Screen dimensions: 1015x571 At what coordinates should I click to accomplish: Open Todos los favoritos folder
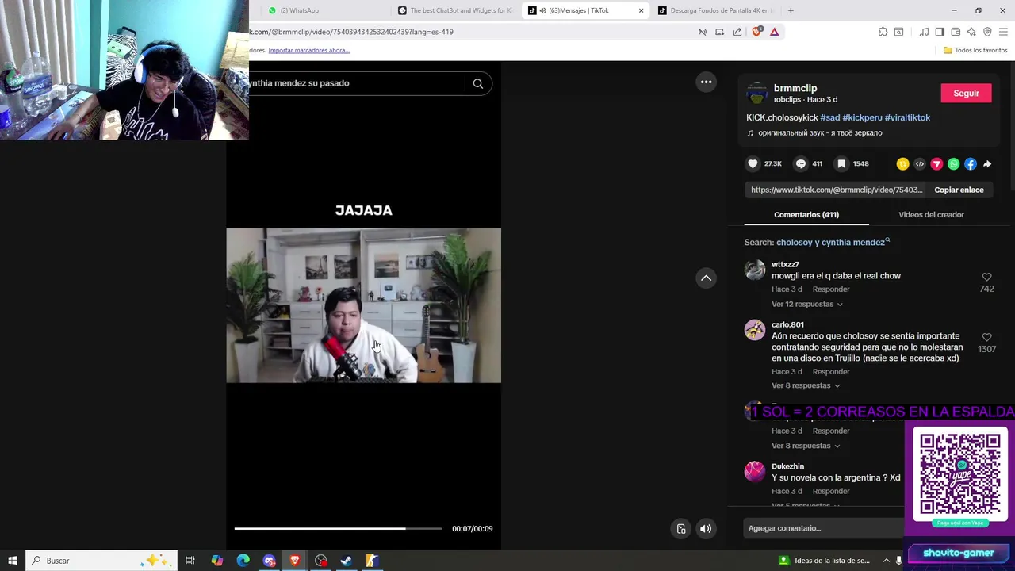tap(975, 50)
